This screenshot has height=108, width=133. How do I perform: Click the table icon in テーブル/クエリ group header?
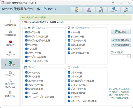pos(26,28)
